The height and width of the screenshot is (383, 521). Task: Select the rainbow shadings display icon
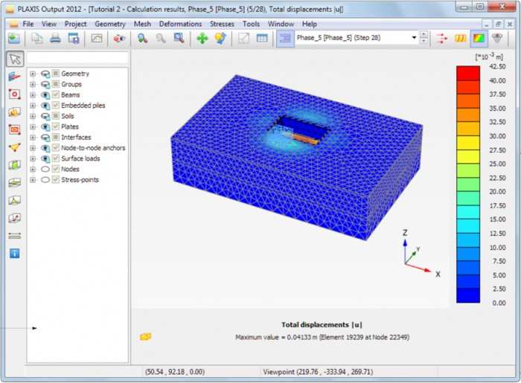(x=479, y=38)
